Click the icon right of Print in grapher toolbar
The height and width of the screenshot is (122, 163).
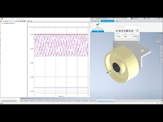[x=24, y=21]
